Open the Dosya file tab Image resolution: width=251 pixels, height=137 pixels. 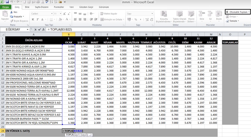[6, 7]
